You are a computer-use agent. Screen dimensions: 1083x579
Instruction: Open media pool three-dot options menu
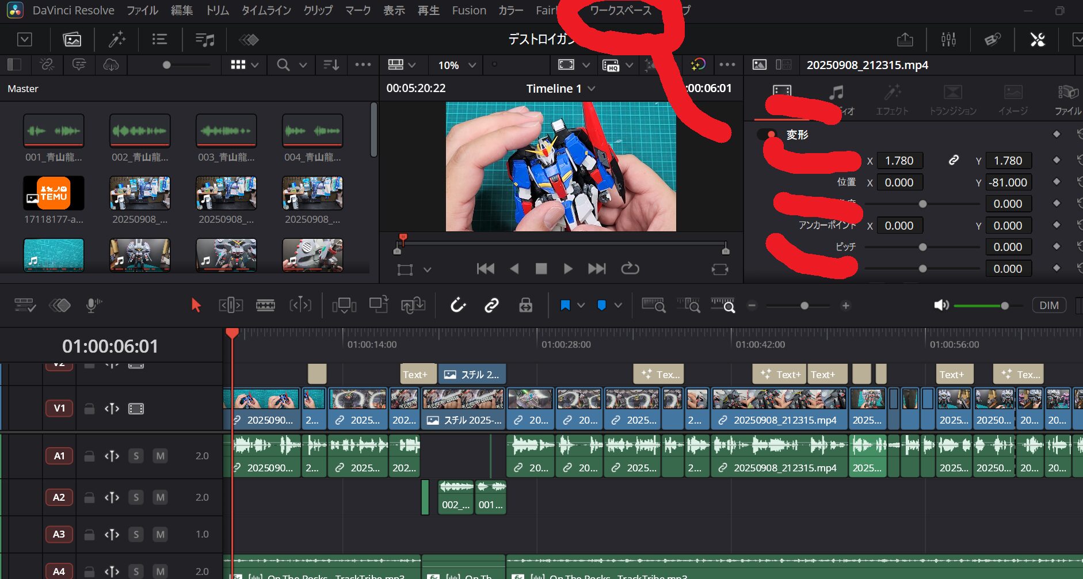pyautogui.click(x=363, y=64)
